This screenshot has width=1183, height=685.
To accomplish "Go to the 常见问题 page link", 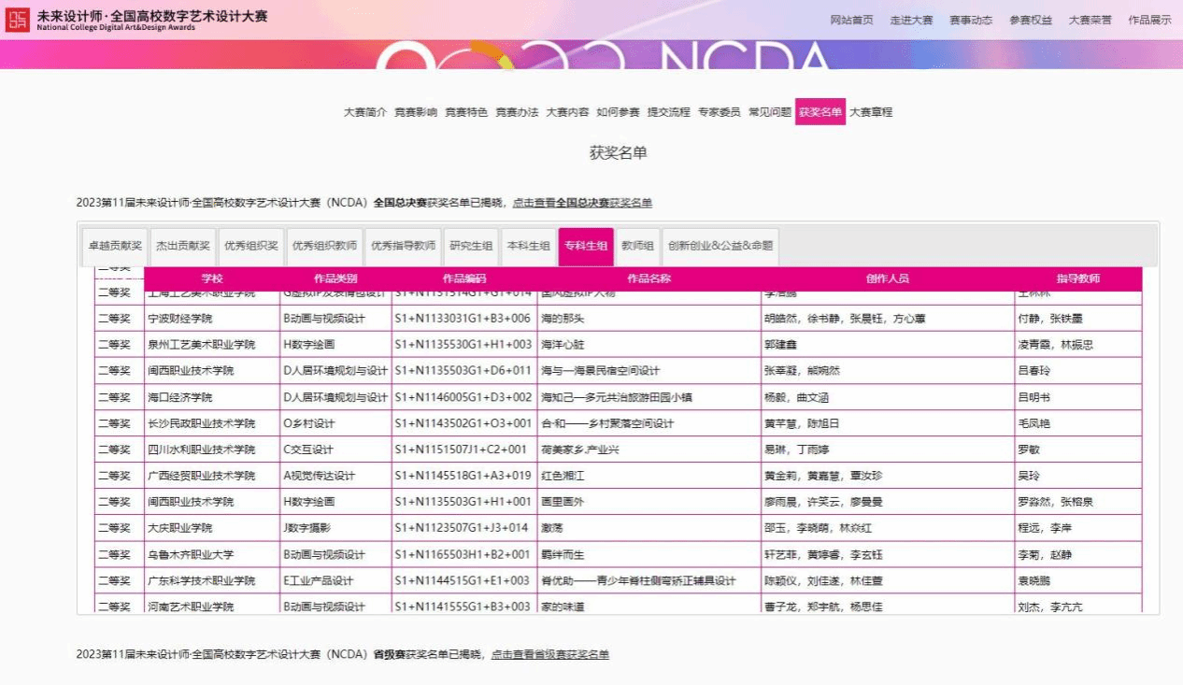I will [x=769, y=112].
